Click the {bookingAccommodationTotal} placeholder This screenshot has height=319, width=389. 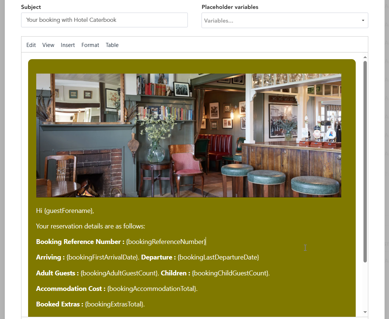tap(152, 289)
